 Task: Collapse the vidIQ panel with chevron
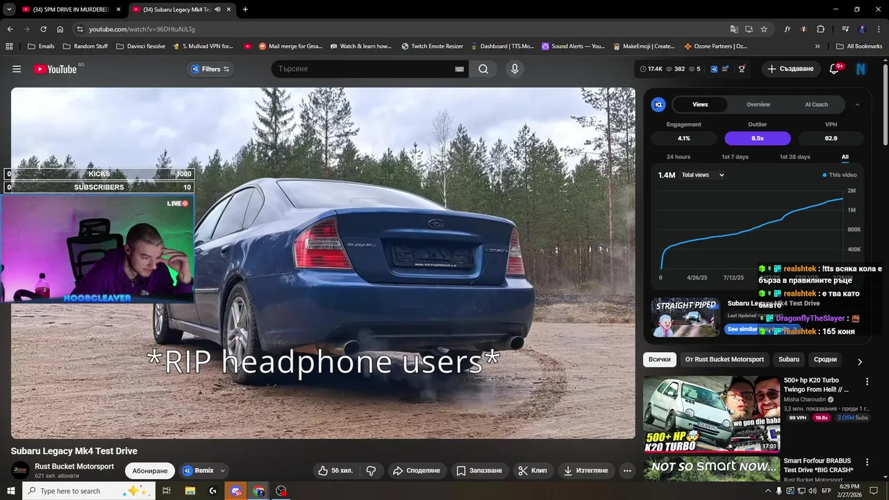tap(857, 104)
